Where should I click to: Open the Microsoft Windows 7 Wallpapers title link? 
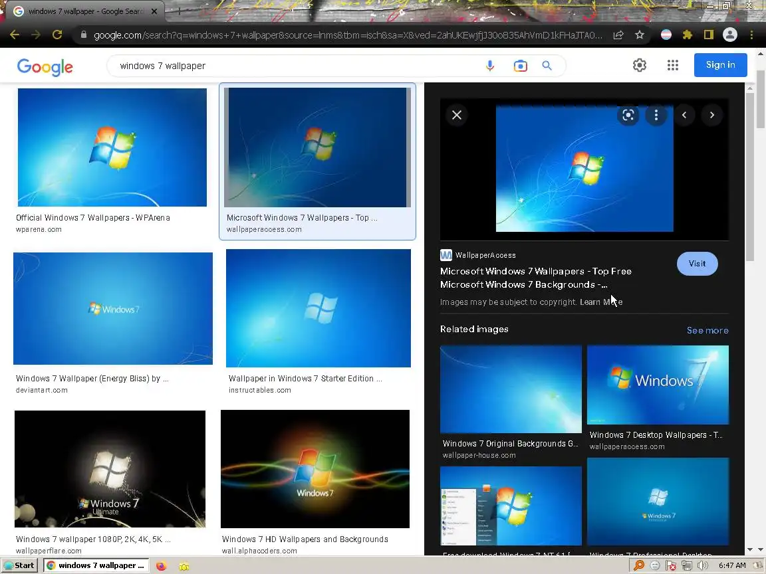coord(535,278)
